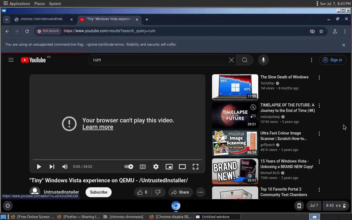Open the ChromeOS launcher circle

click(8, 206)
